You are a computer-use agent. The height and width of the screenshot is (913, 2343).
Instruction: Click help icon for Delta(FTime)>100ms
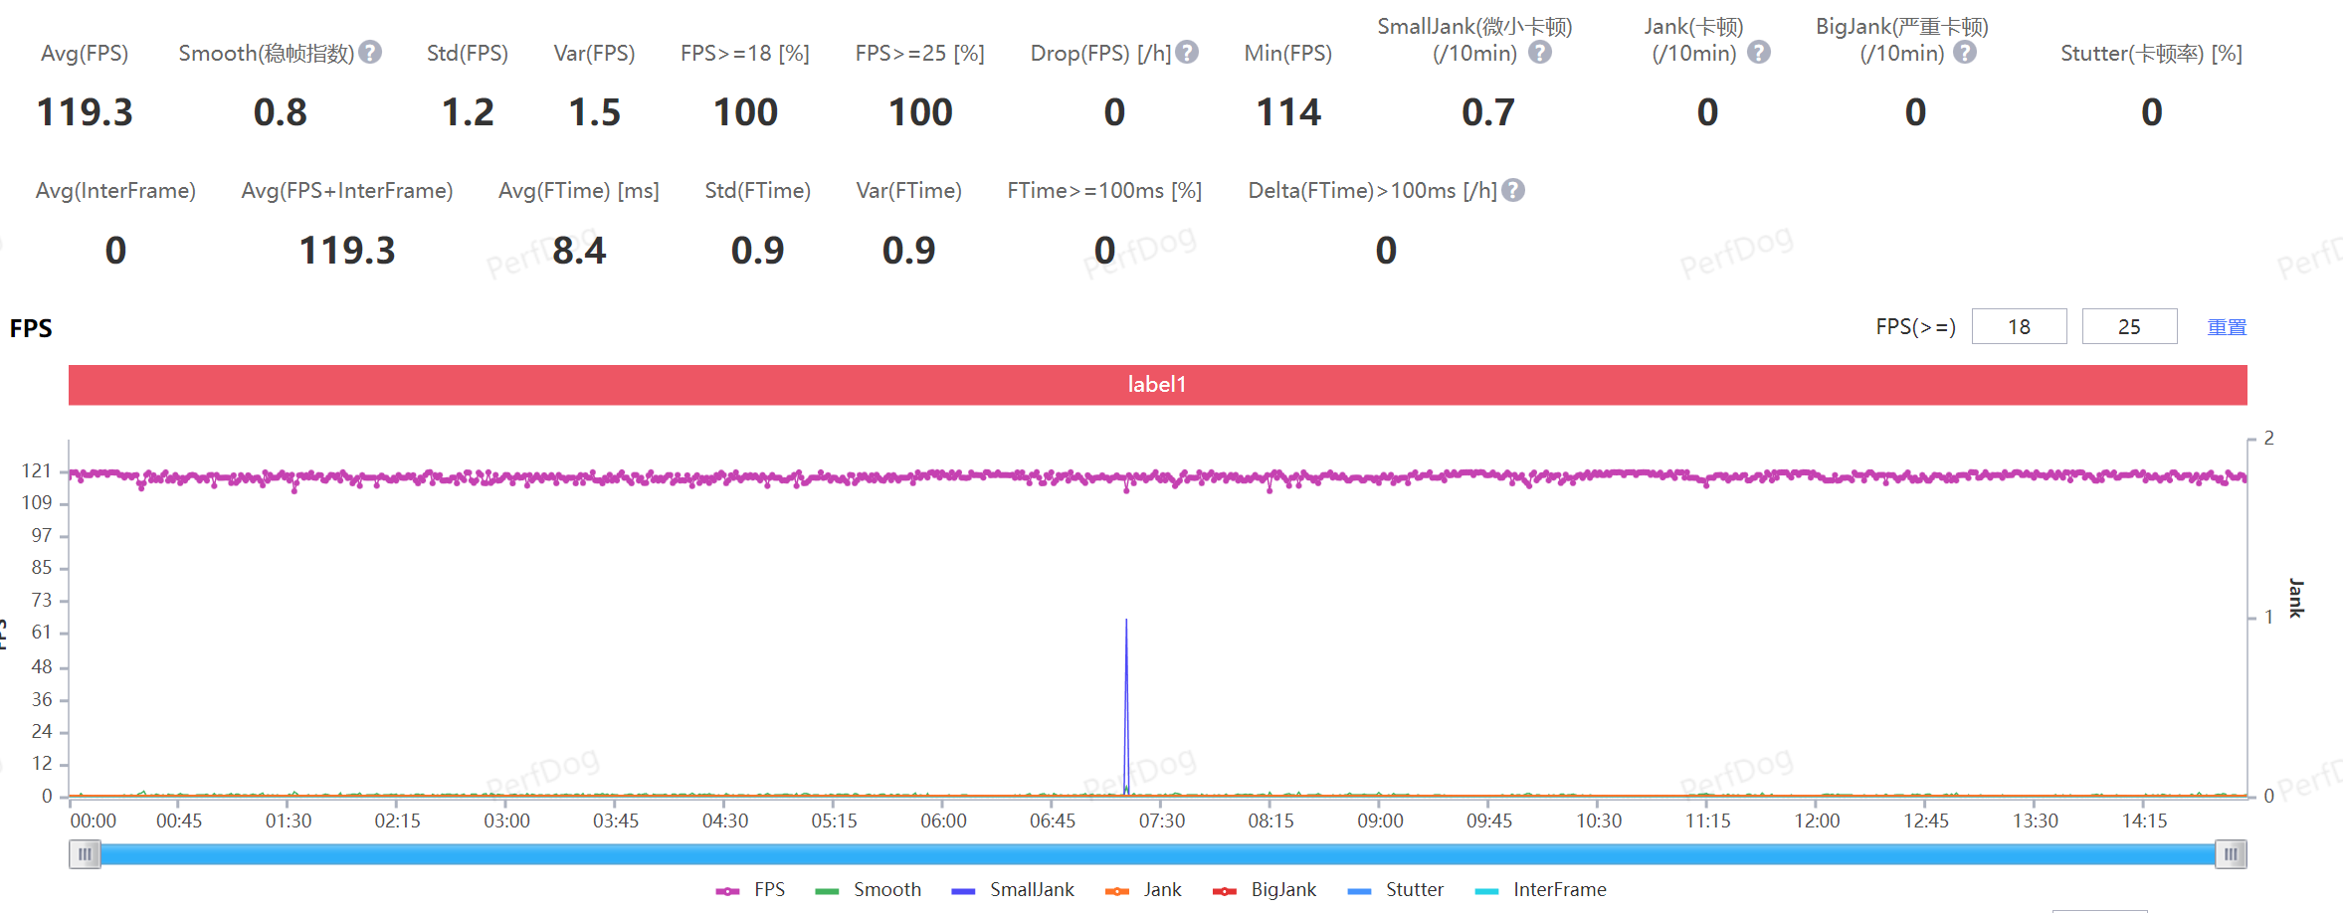click(1513, 190)
